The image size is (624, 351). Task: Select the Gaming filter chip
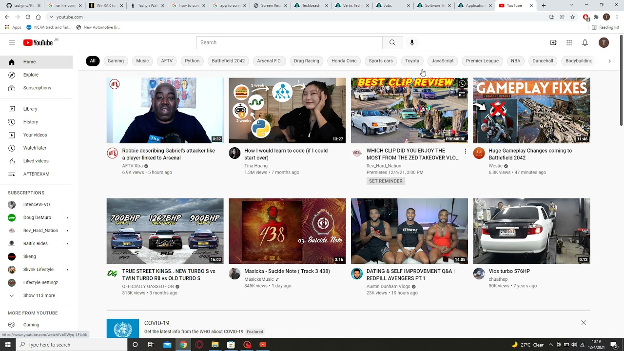point(116,61)
